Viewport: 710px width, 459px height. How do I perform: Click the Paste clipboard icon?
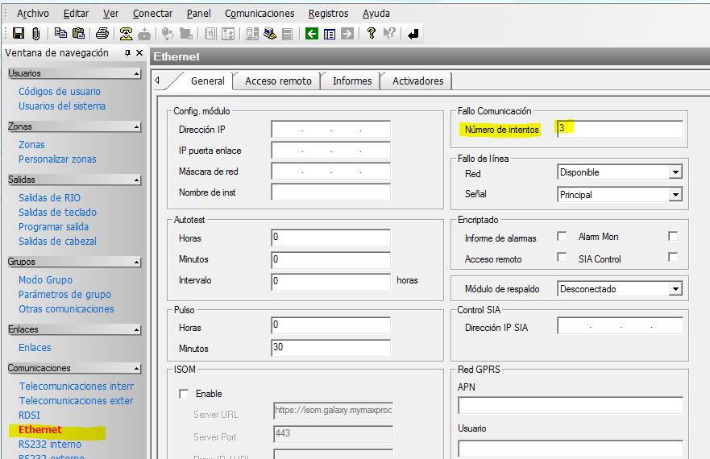tap(78, 33)
